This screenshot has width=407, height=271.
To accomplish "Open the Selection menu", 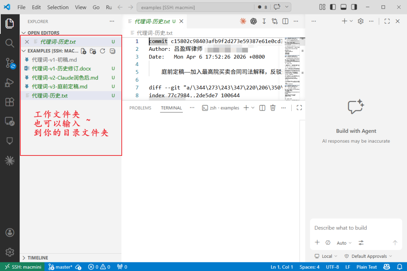I will [58, 7].
